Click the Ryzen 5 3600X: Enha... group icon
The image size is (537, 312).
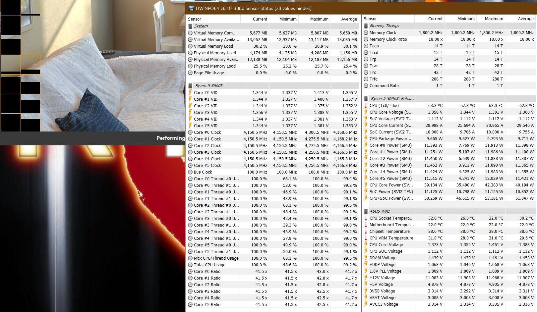tap(366, 99)
